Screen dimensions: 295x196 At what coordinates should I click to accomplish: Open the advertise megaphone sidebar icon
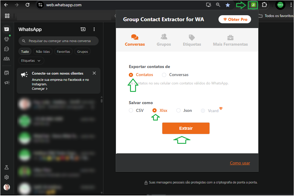click(x=7, y=83)
